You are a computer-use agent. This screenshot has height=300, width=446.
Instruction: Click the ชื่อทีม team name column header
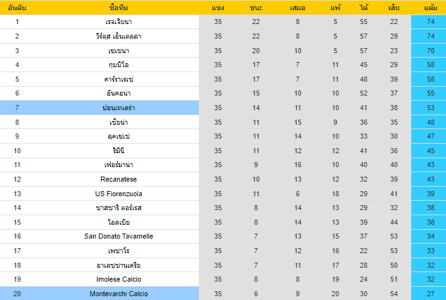(118, 8)
